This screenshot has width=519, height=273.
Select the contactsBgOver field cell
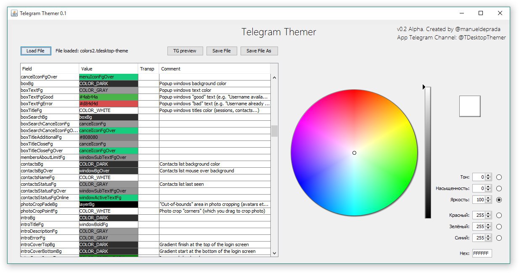coord(50,171)
